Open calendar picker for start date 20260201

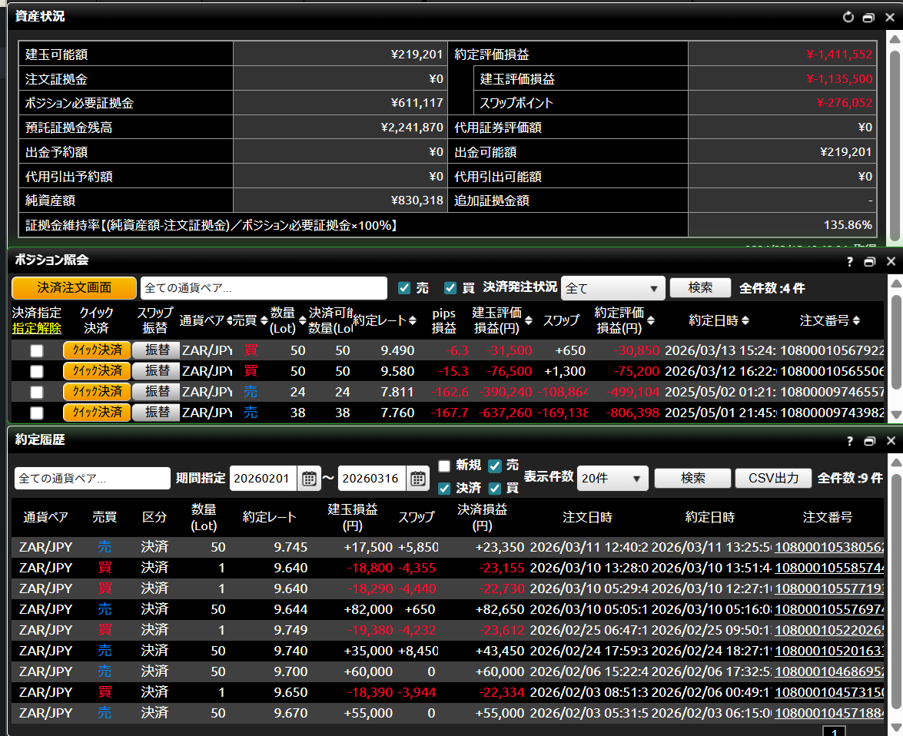coord(308,479)
